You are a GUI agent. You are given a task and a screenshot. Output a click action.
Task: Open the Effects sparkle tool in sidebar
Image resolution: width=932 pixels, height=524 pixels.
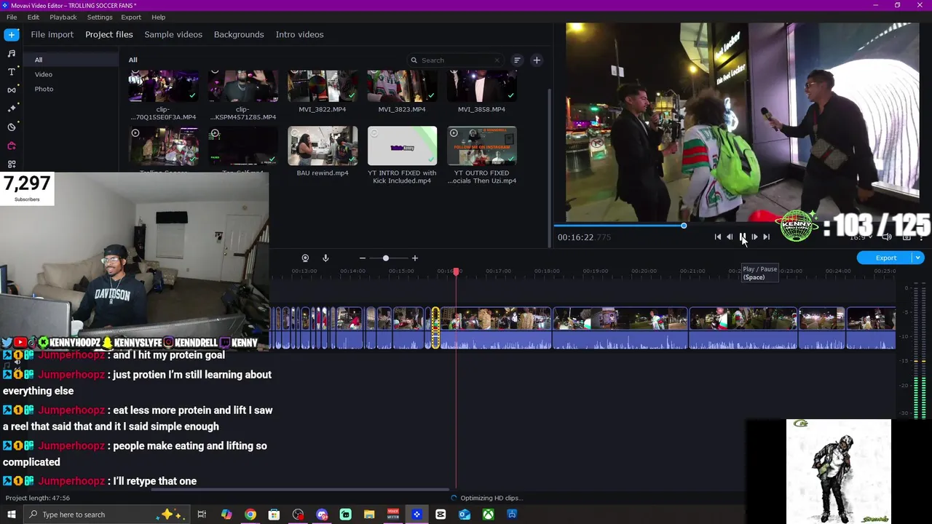(12, 108)
